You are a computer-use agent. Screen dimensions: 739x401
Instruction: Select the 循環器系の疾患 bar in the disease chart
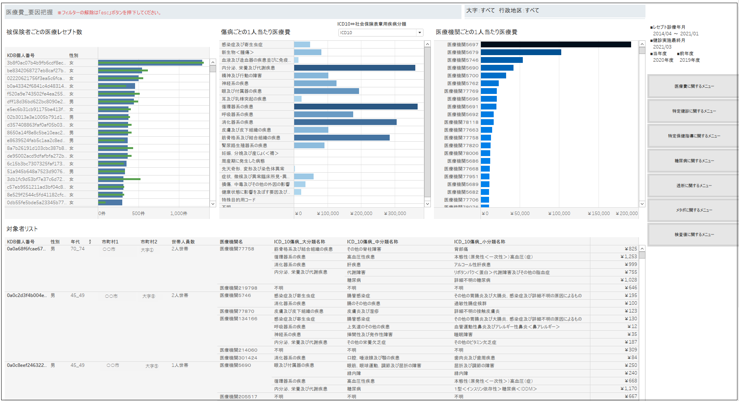356,107
